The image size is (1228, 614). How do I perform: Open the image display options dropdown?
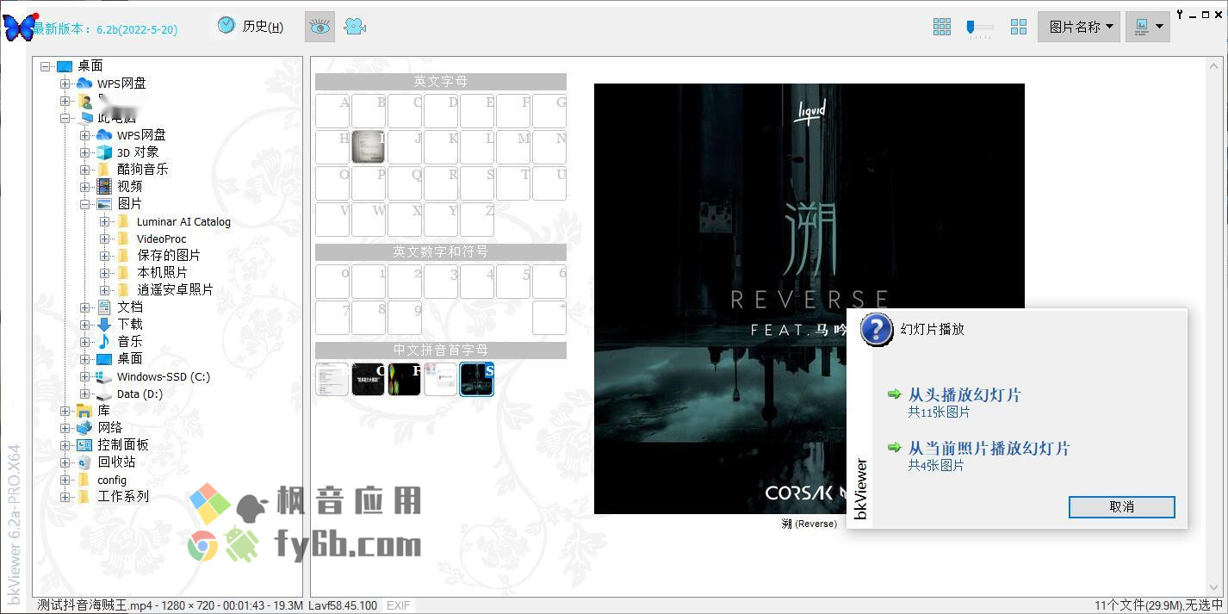(x=1148, y=27)
